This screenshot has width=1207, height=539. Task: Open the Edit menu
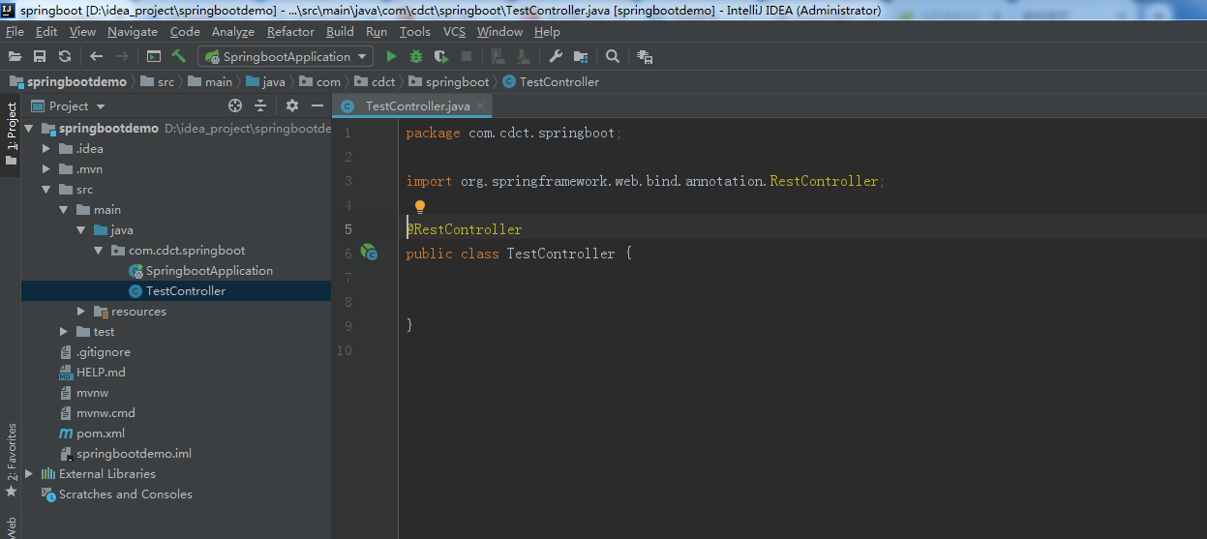click(x=46, y=32)
